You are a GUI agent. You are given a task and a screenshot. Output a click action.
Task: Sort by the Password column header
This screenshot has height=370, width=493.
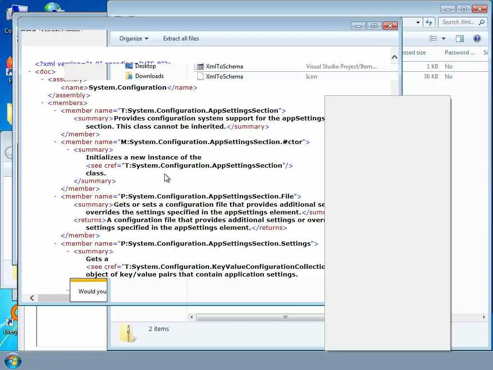(x=460, y=53)
